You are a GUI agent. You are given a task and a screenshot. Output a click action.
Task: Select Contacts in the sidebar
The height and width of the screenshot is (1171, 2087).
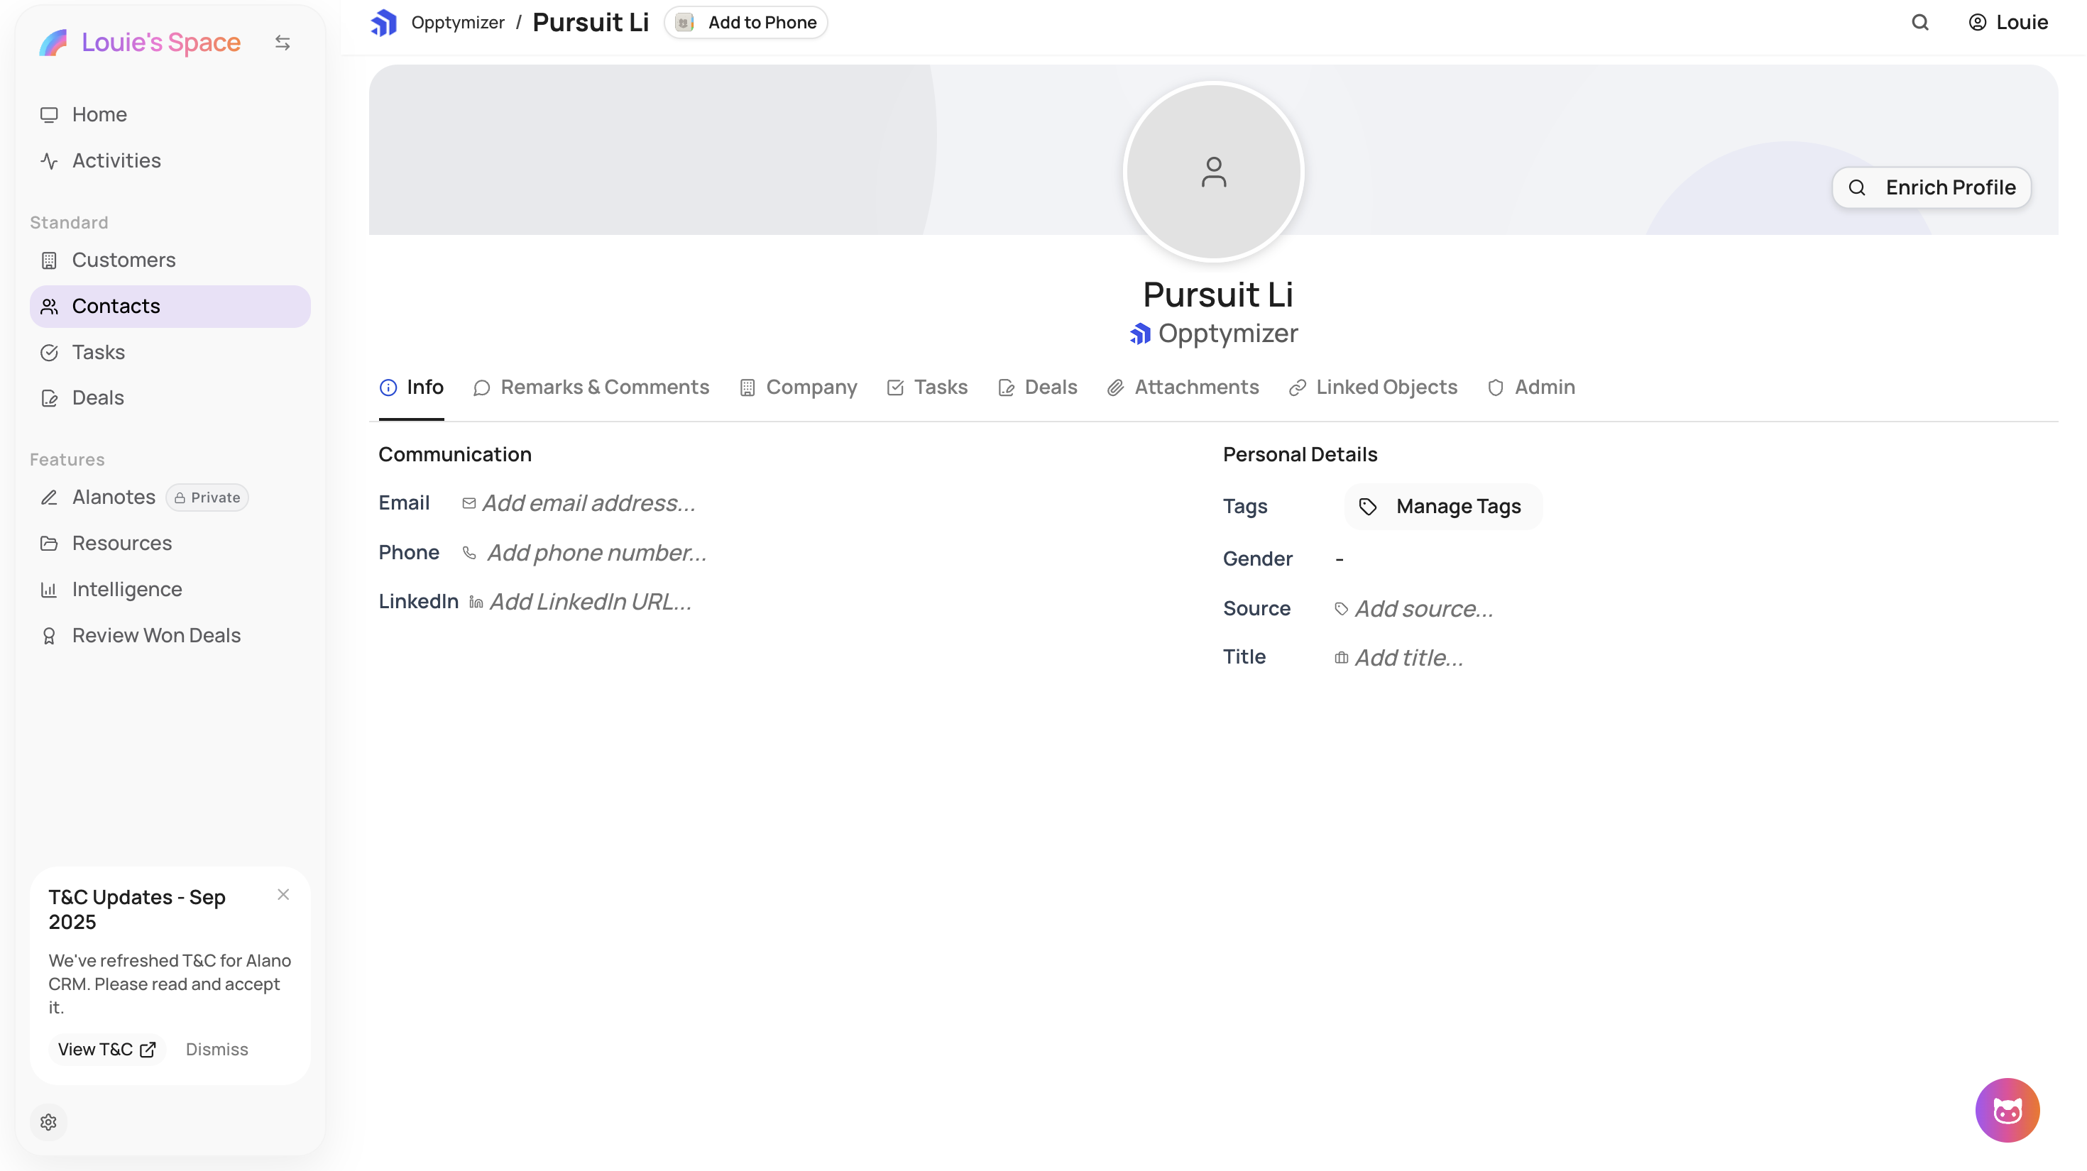(170, 306)
